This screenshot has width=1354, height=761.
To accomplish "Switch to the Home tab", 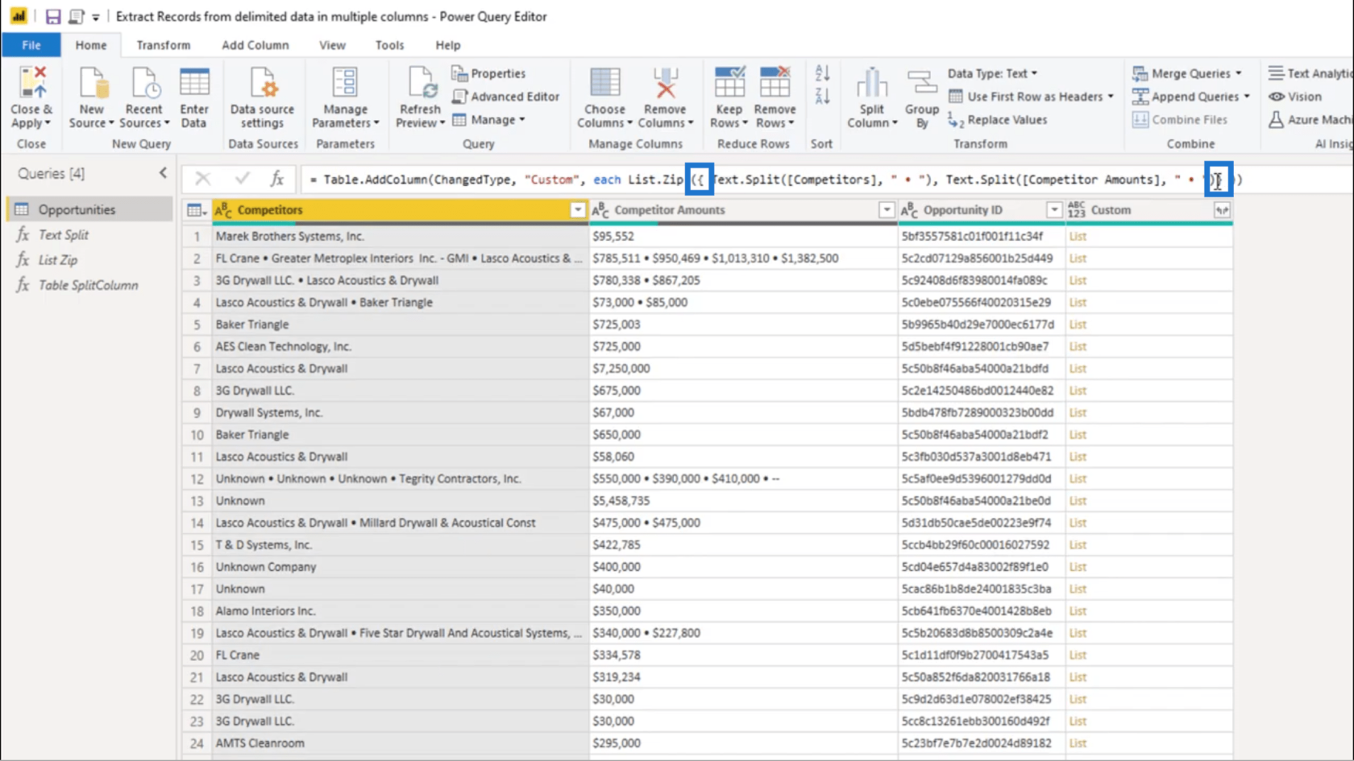I will coord(91,45).
